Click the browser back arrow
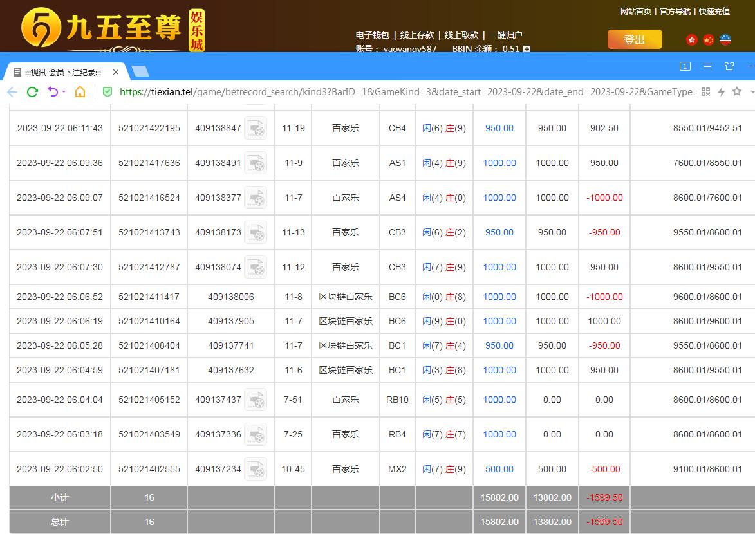 [x=12, y=92]
